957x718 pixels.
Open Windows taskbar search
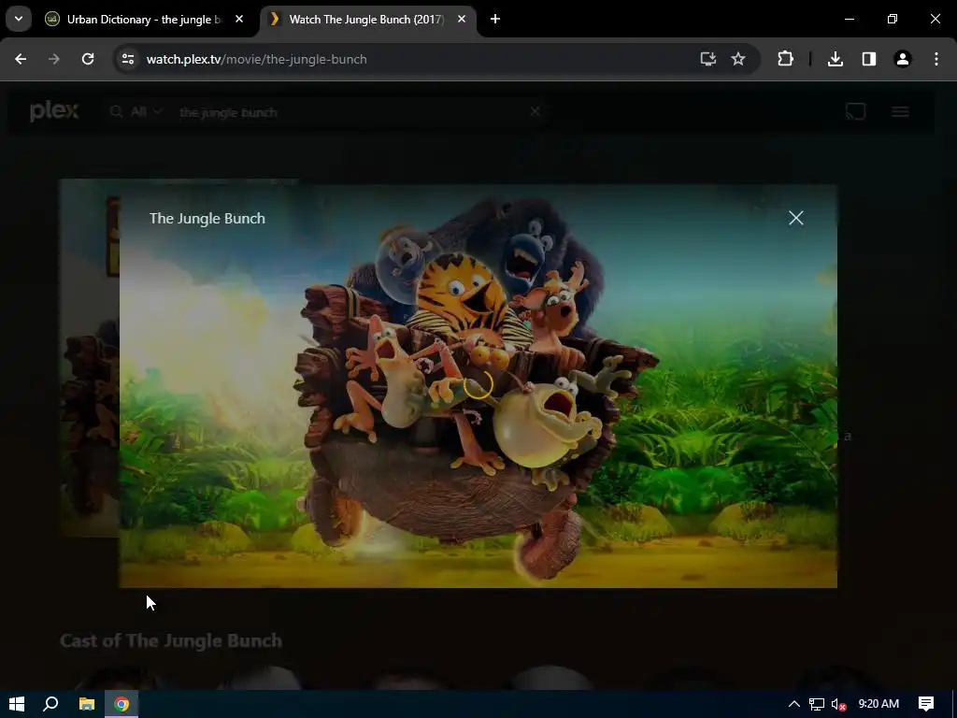pyautogui.click(x=50, y=704)
